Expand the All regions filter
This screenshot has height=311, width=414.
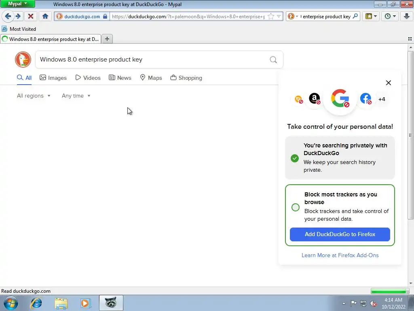click(34, 96)
